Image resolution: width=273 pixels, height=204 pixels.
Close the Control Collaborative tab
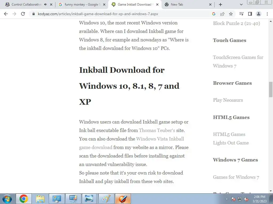[51, 5]
